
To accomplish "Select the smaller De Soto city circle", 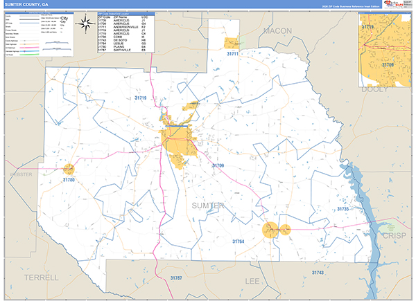I will point(285,230).
